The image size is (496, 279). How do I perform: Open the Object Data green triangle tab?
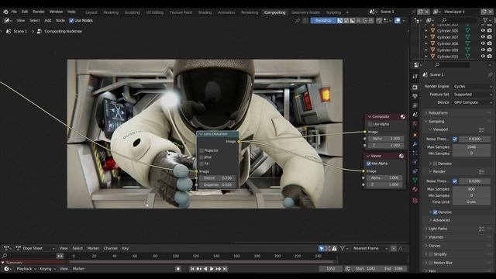click(415, 180)
